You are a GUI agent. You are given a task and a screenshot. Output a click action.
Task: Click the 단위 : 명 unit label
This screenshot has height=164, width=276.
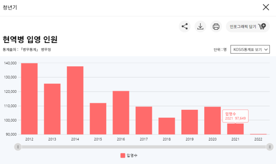pos(220,50)
